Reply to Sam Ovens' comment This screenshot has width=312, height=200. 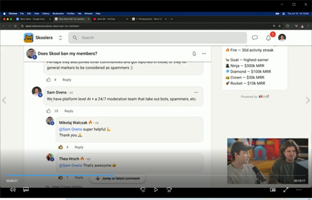[x=68, y=111]
